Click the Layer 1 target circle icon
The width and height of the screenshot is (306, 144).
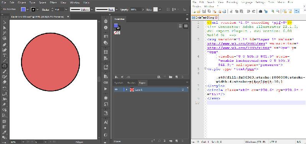coord(183,90)
